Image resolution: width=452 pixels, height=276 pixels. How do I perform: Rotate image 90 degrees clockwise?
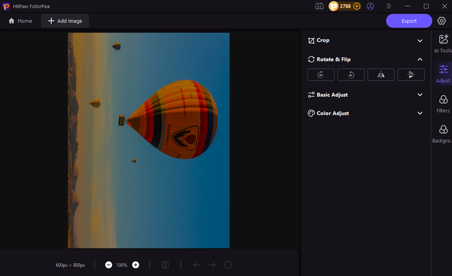321,75
